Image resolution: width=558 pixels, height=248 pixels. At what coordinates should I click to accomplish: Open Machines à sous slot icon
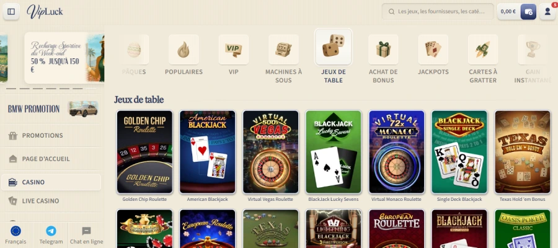[x=283, y=50]
